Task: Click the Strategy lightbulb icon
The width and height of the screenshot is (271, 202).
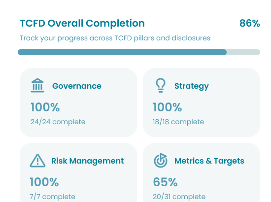Action: [x=161, y=85]
